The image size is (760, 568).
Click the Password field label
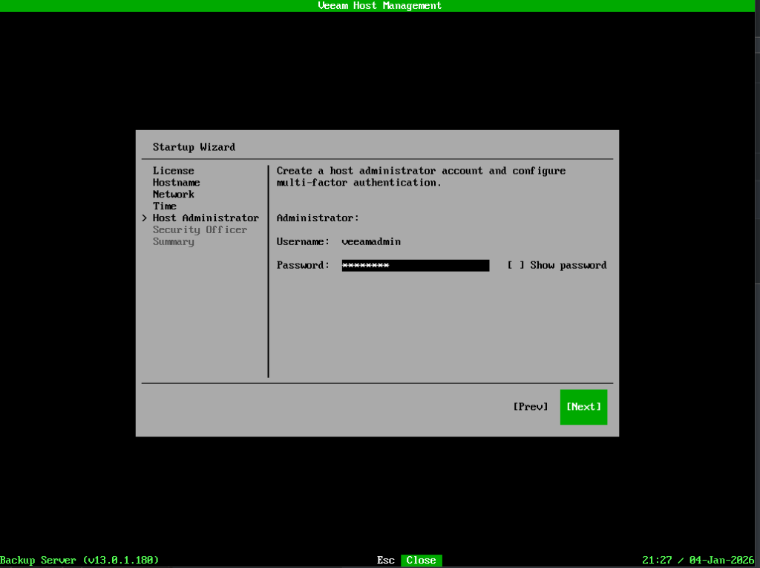coord(303,266)
